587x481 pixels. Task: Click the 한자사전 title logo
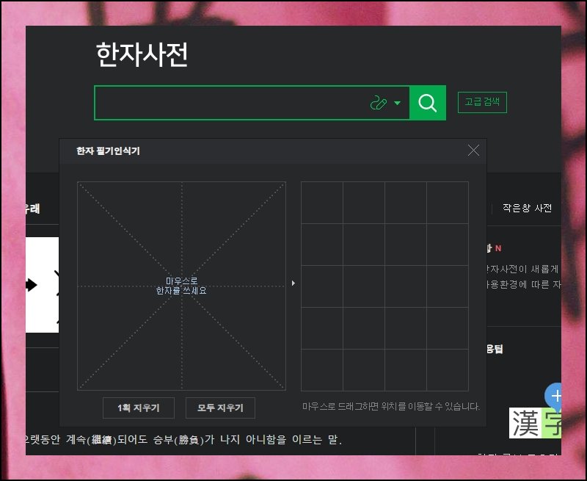pyautogui.click(x=142, y=54)
